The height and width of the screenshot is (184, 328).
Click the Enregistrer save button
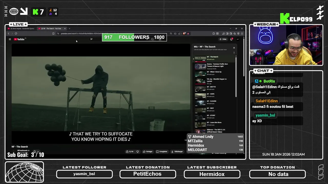pos(162,152)
